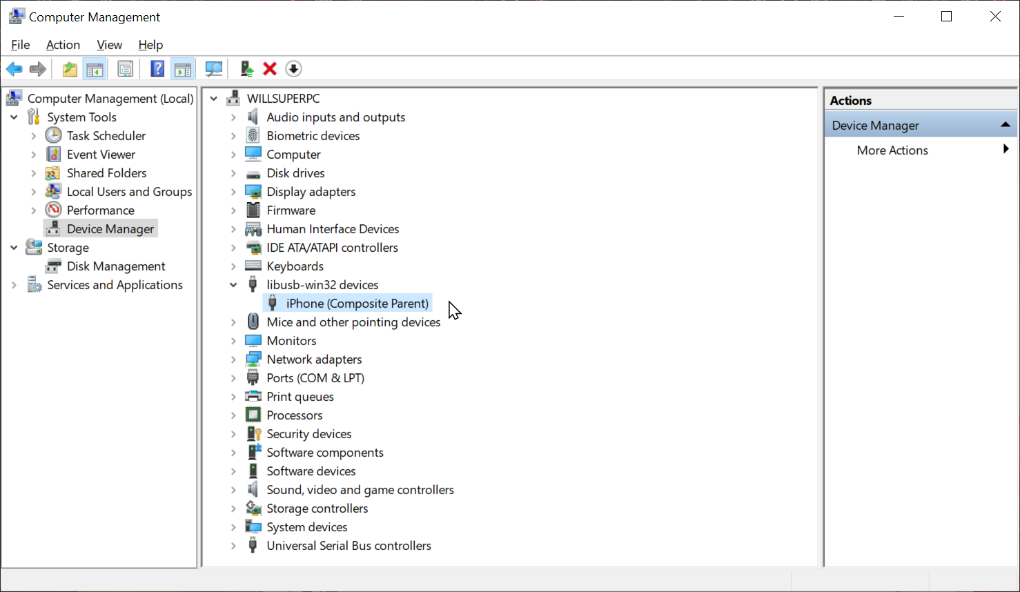Click the grey Forward arrow in toolbar
This screenshot has width=1020, height=592.
(38, 69)
